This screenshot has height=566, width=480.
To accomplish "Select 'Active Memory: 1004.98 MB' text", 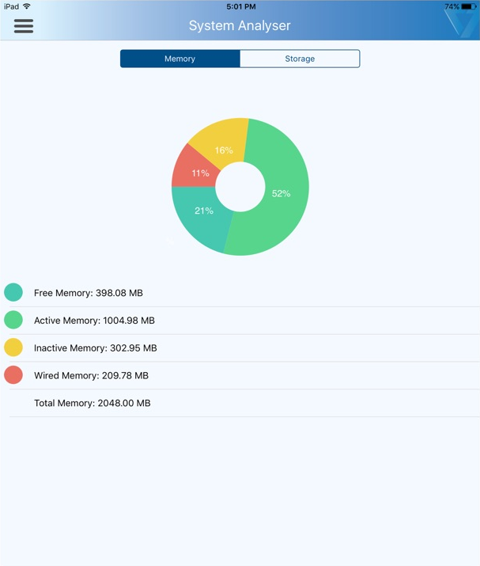I will click(x=94, y=320).
